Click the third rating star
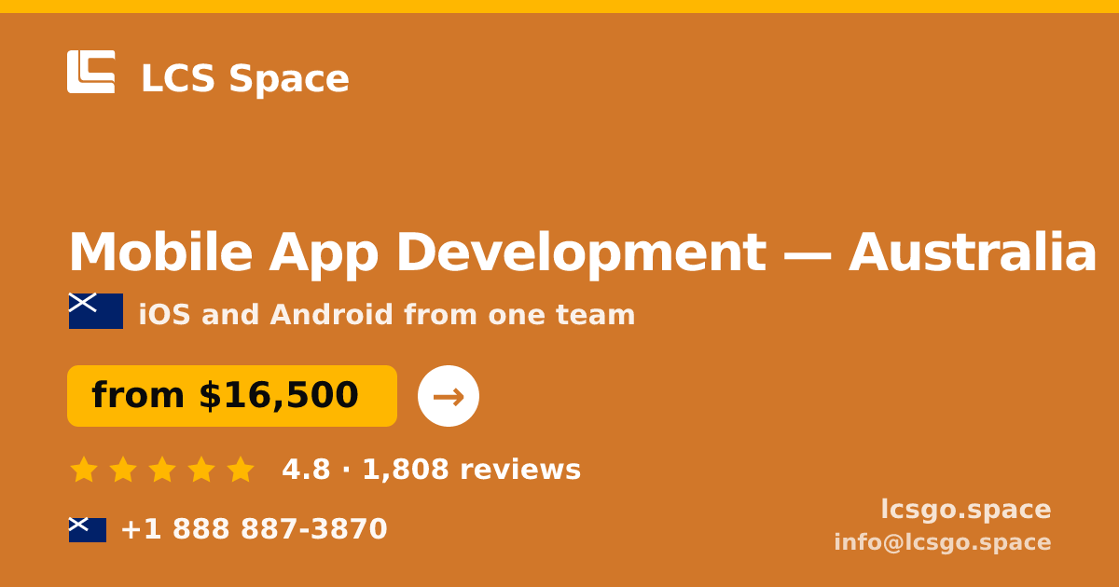The image size is (1119, 587). tap(162, 469)
